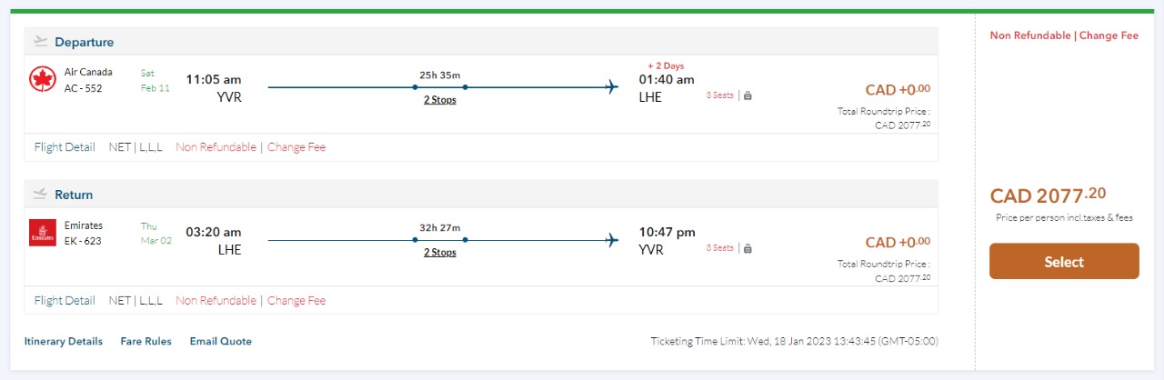Click the Emirates airline logo
The height and width of the screenshot is (380, 1164).
(43, 233)
